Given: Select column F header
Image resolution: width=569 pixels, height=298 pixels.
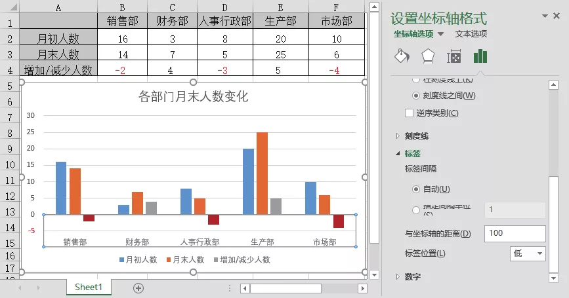Looking at the screenshot, I should click(337, 7).
